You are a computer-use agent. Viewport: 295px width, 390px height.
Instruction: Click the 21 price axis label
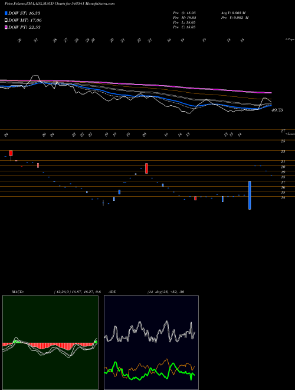coord(283,162)
